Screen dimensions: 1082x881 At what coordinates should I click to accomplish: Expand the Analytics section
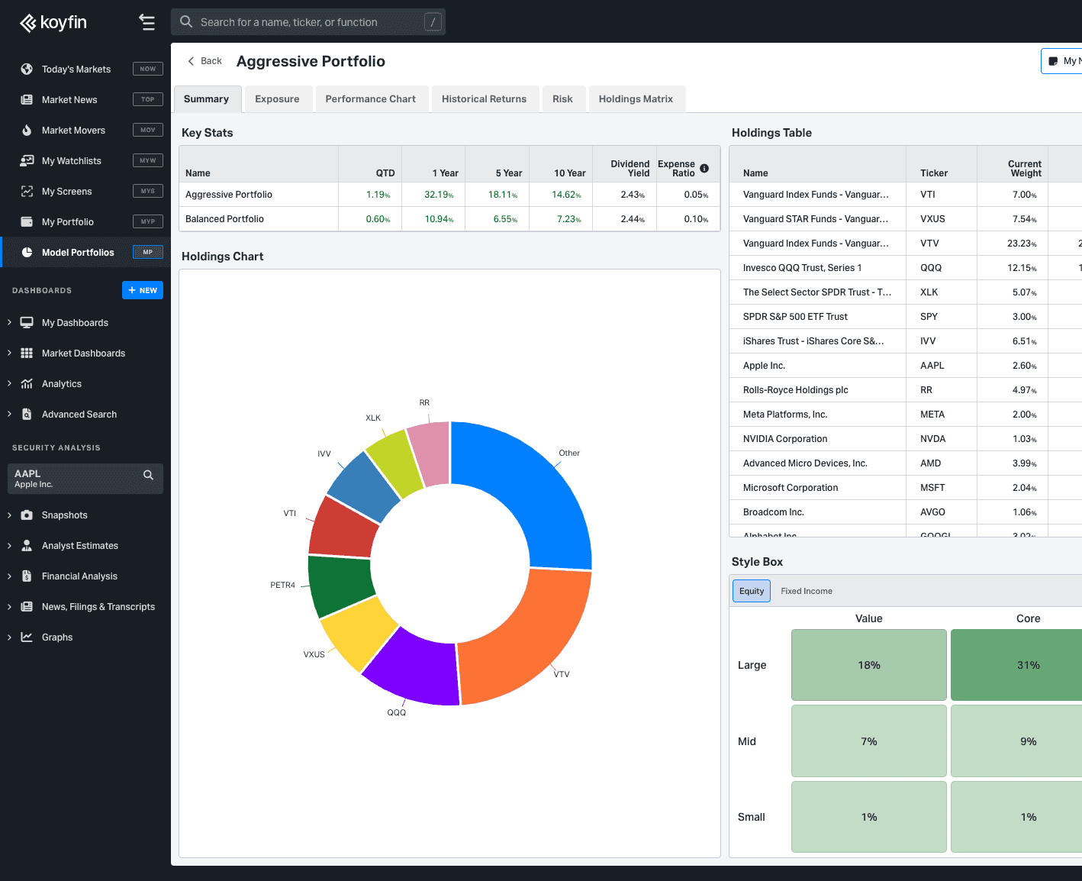pos(9,384)
